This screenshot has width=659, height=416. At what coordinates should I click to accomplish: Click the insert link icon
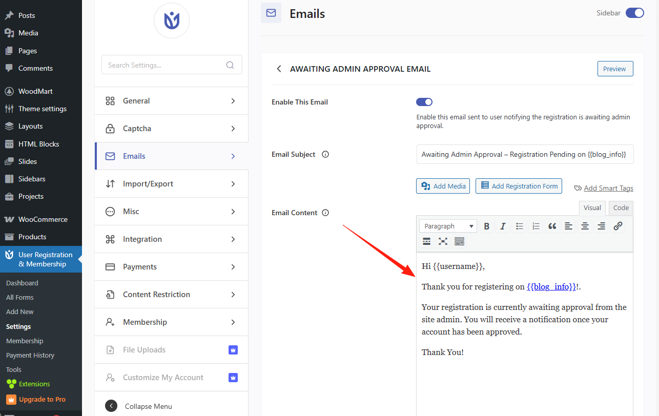tap(618, 226)
